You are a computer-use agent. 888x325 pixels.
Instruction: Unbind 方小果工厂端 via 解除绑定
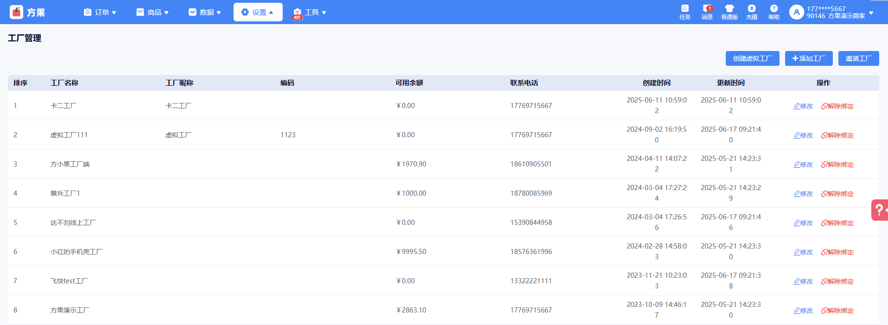837,165
